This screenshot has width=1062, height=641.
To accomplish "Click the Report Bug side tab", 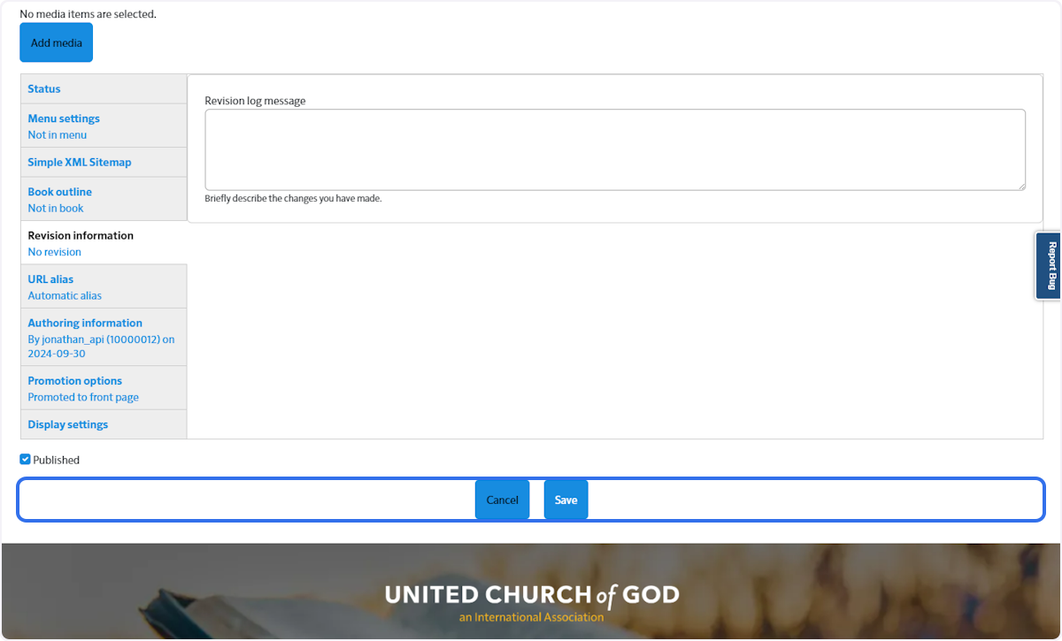I will click(1050, 264).
